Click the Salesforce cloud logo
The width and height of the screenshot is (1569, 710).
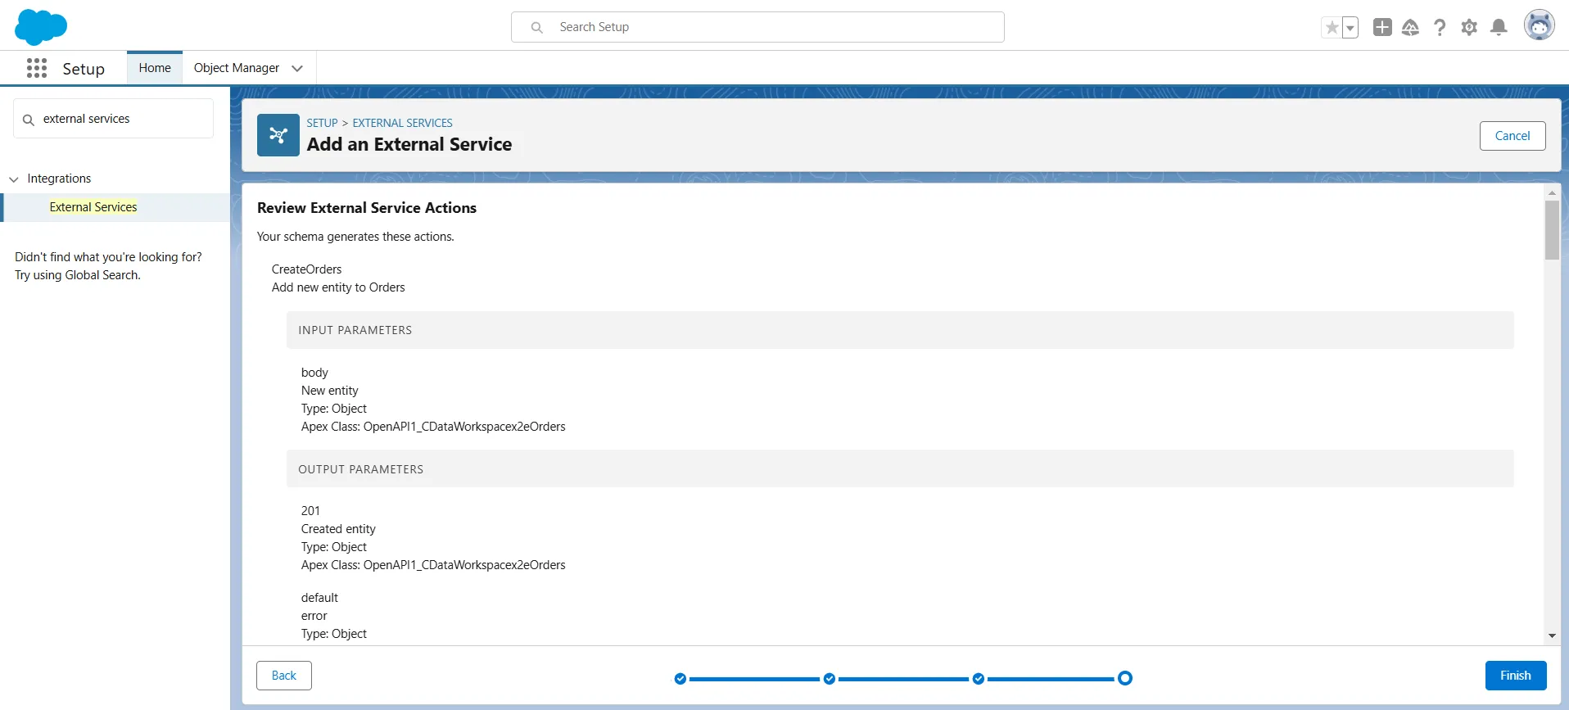tap(41, 27)
